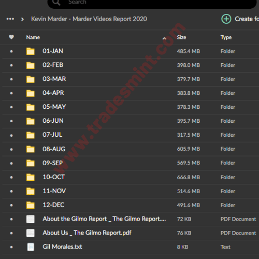Open the 06-JUN folder name
259x259 pixels.
[x=53, y=121]
